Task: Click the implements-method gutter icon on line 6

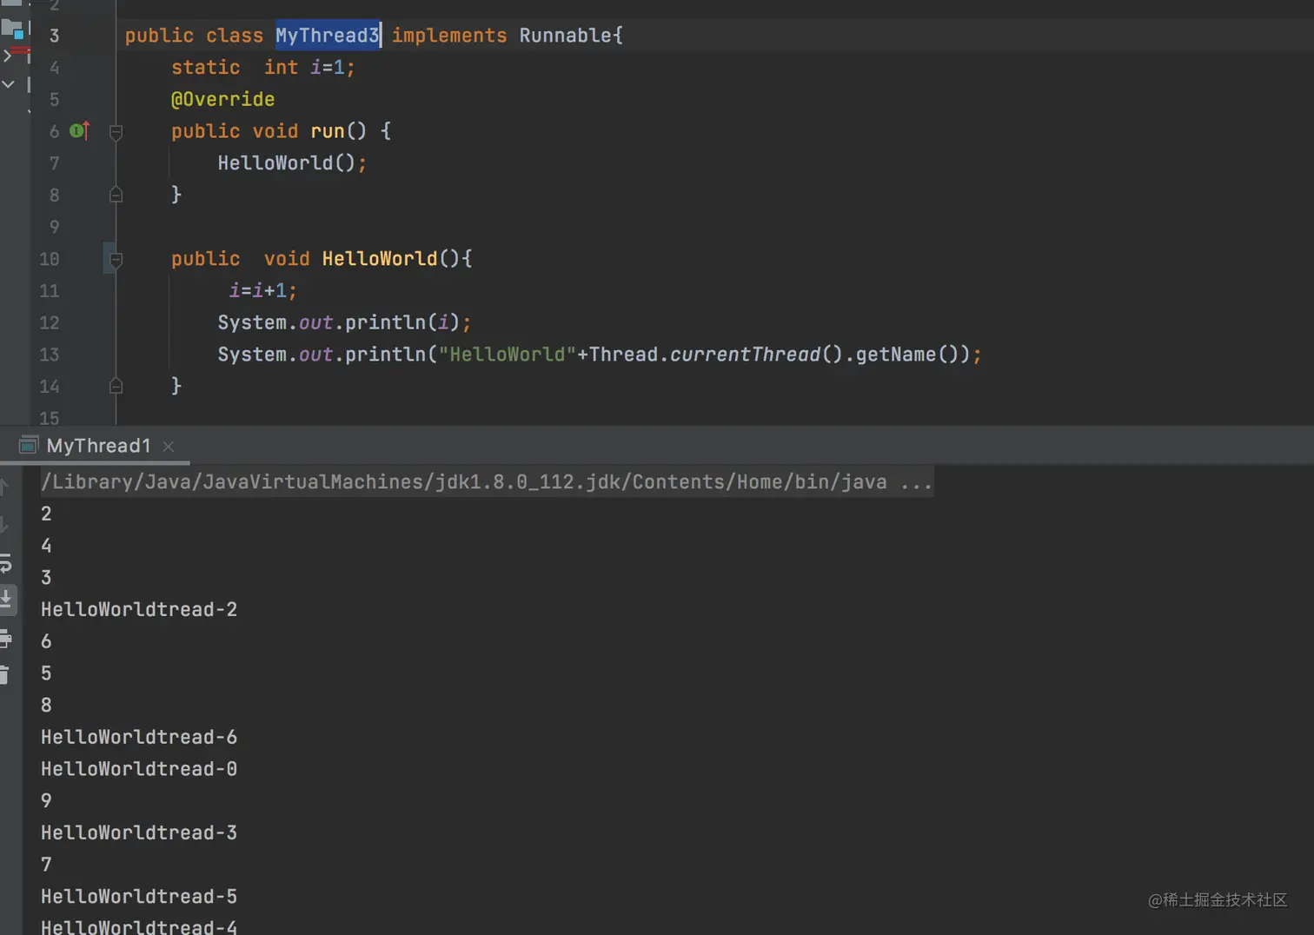Action: (79, 131)
